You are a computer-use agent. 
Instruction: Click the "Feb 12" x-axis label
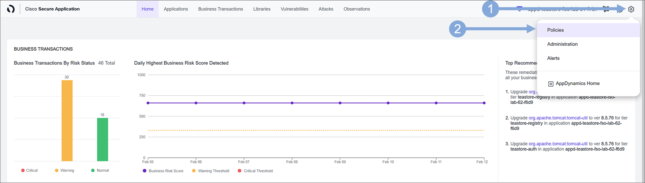pyautogui.click(x=482, y=162)
